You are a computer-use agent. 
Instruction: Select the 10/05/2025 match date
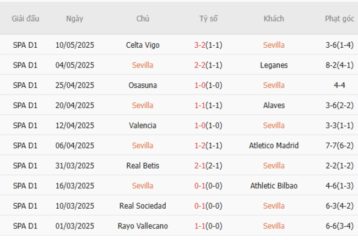tap(74, 45)
